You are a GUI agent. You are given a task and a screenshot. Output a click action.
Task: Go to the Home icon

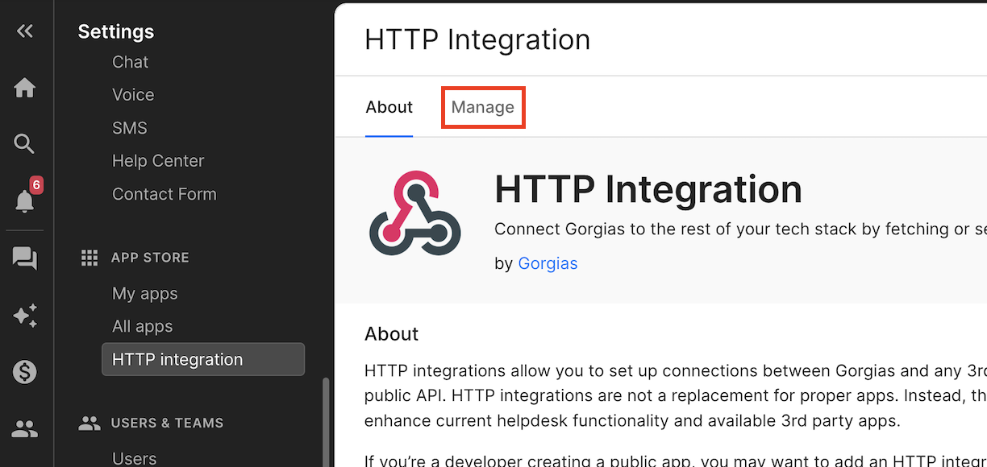pyautogui.click(x=25, y=88)
